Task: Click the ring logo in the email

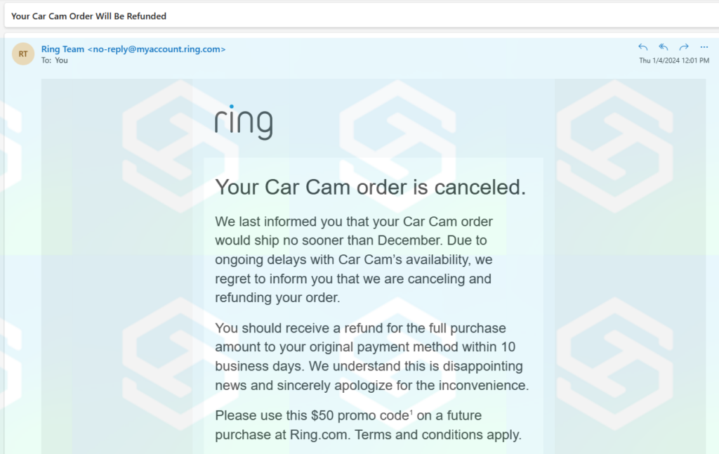Action: [x=243, y=123]
